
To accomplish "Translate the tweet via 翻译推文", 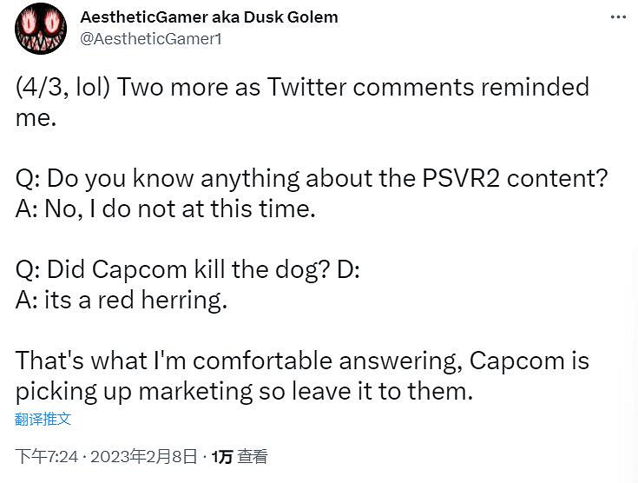I will pyautogui.click(x=43, y=419).
